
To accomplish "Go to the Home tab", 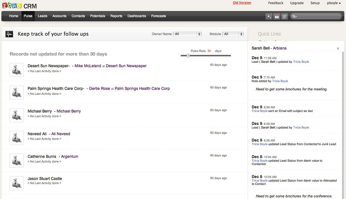I will (x=14, y=16).
